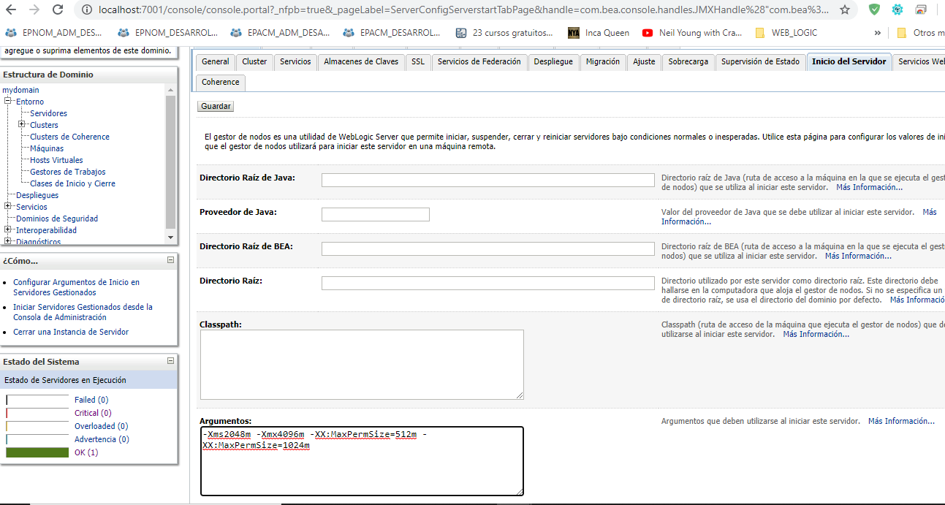Switch to the SSL tab

[x=417, y=62]
